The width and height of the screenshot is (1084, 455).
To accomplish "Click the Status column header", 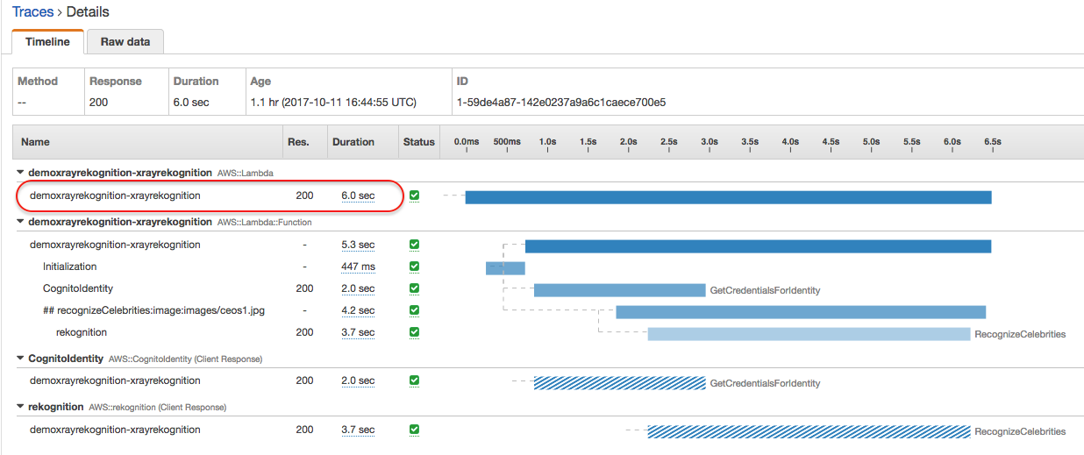I will coord(418,142).
